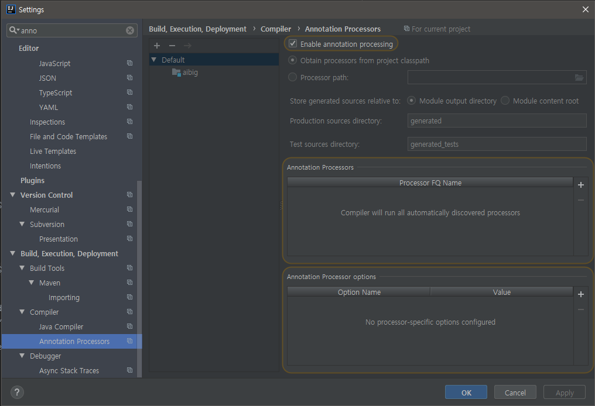Collapse the Default profile node

153,59
